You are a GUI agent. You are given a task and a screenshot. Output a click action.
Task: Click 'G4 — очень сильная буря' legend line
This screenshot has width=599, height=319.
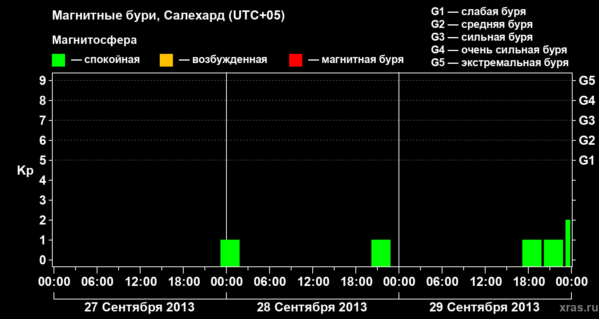(x=499, y=50)
